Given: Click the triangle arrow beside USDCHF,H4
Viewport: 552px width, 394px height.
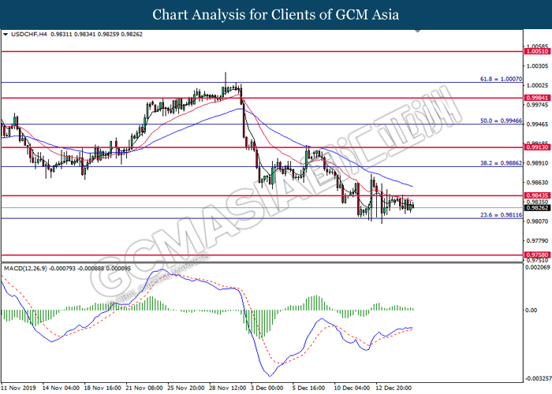Looking at the screenshot, I should pos(6,35).
